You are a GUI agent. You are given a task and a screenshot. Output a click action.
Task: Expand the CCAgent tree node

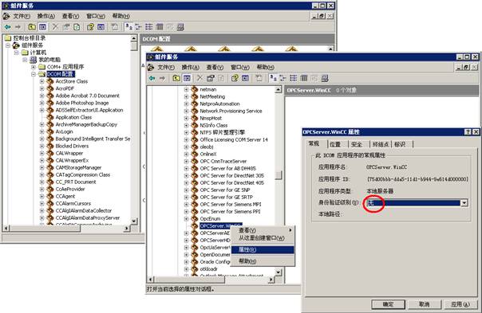pos(41,196)
